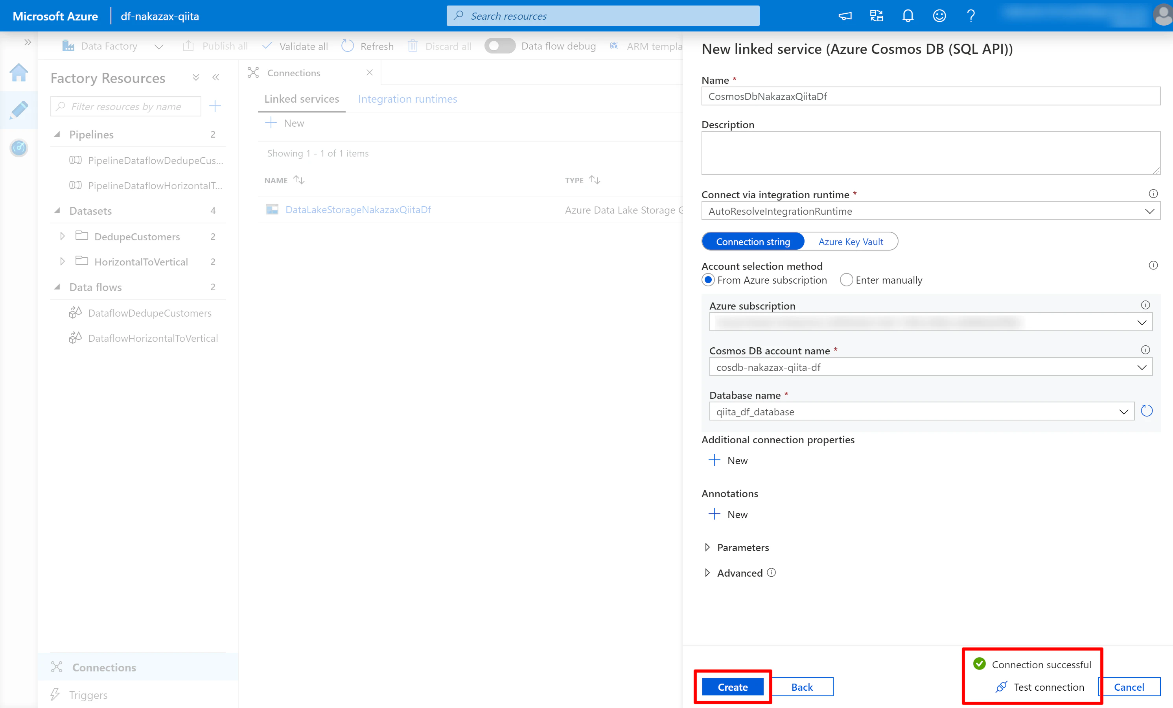Show info for Azure subscription
1173x708 pixels.
[x=1145, y=305]
